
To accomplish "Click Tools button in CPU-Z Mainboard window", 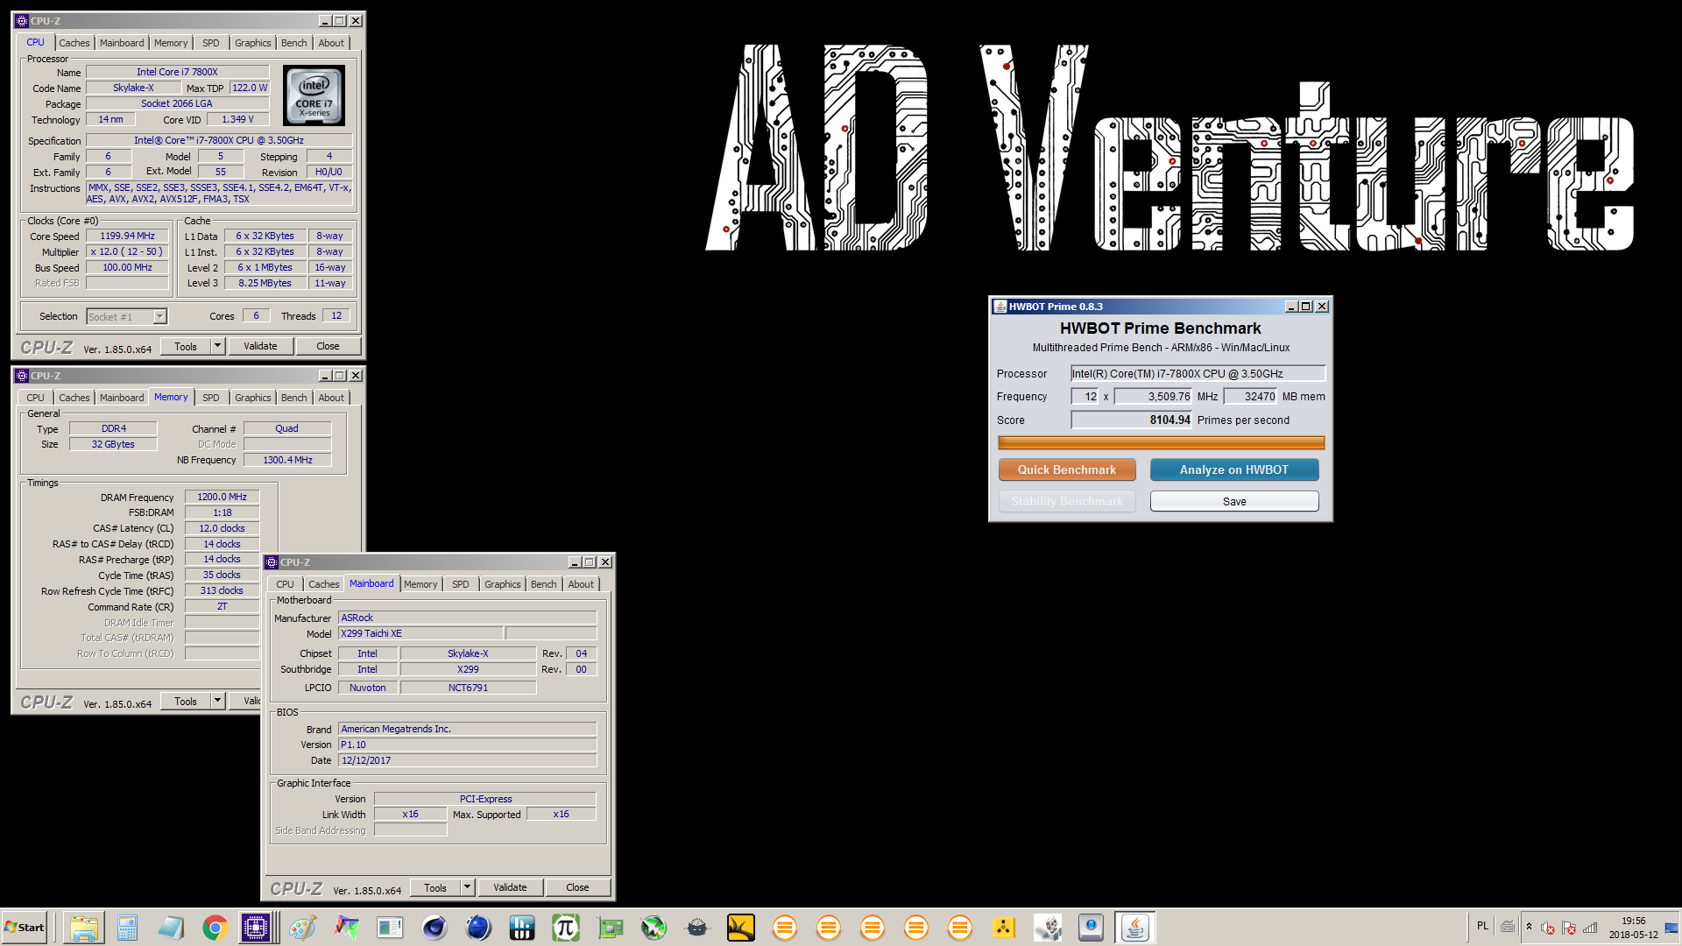I will click(435, 887).
